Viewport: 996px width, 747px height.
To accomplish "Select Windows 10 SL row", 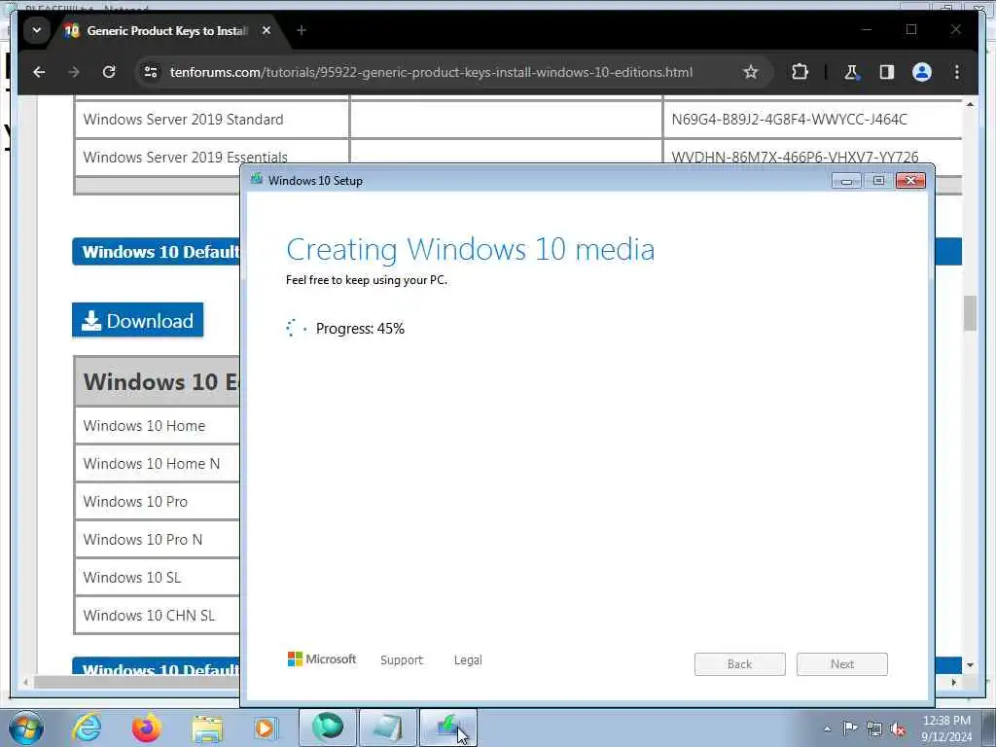I will (158, 578).
